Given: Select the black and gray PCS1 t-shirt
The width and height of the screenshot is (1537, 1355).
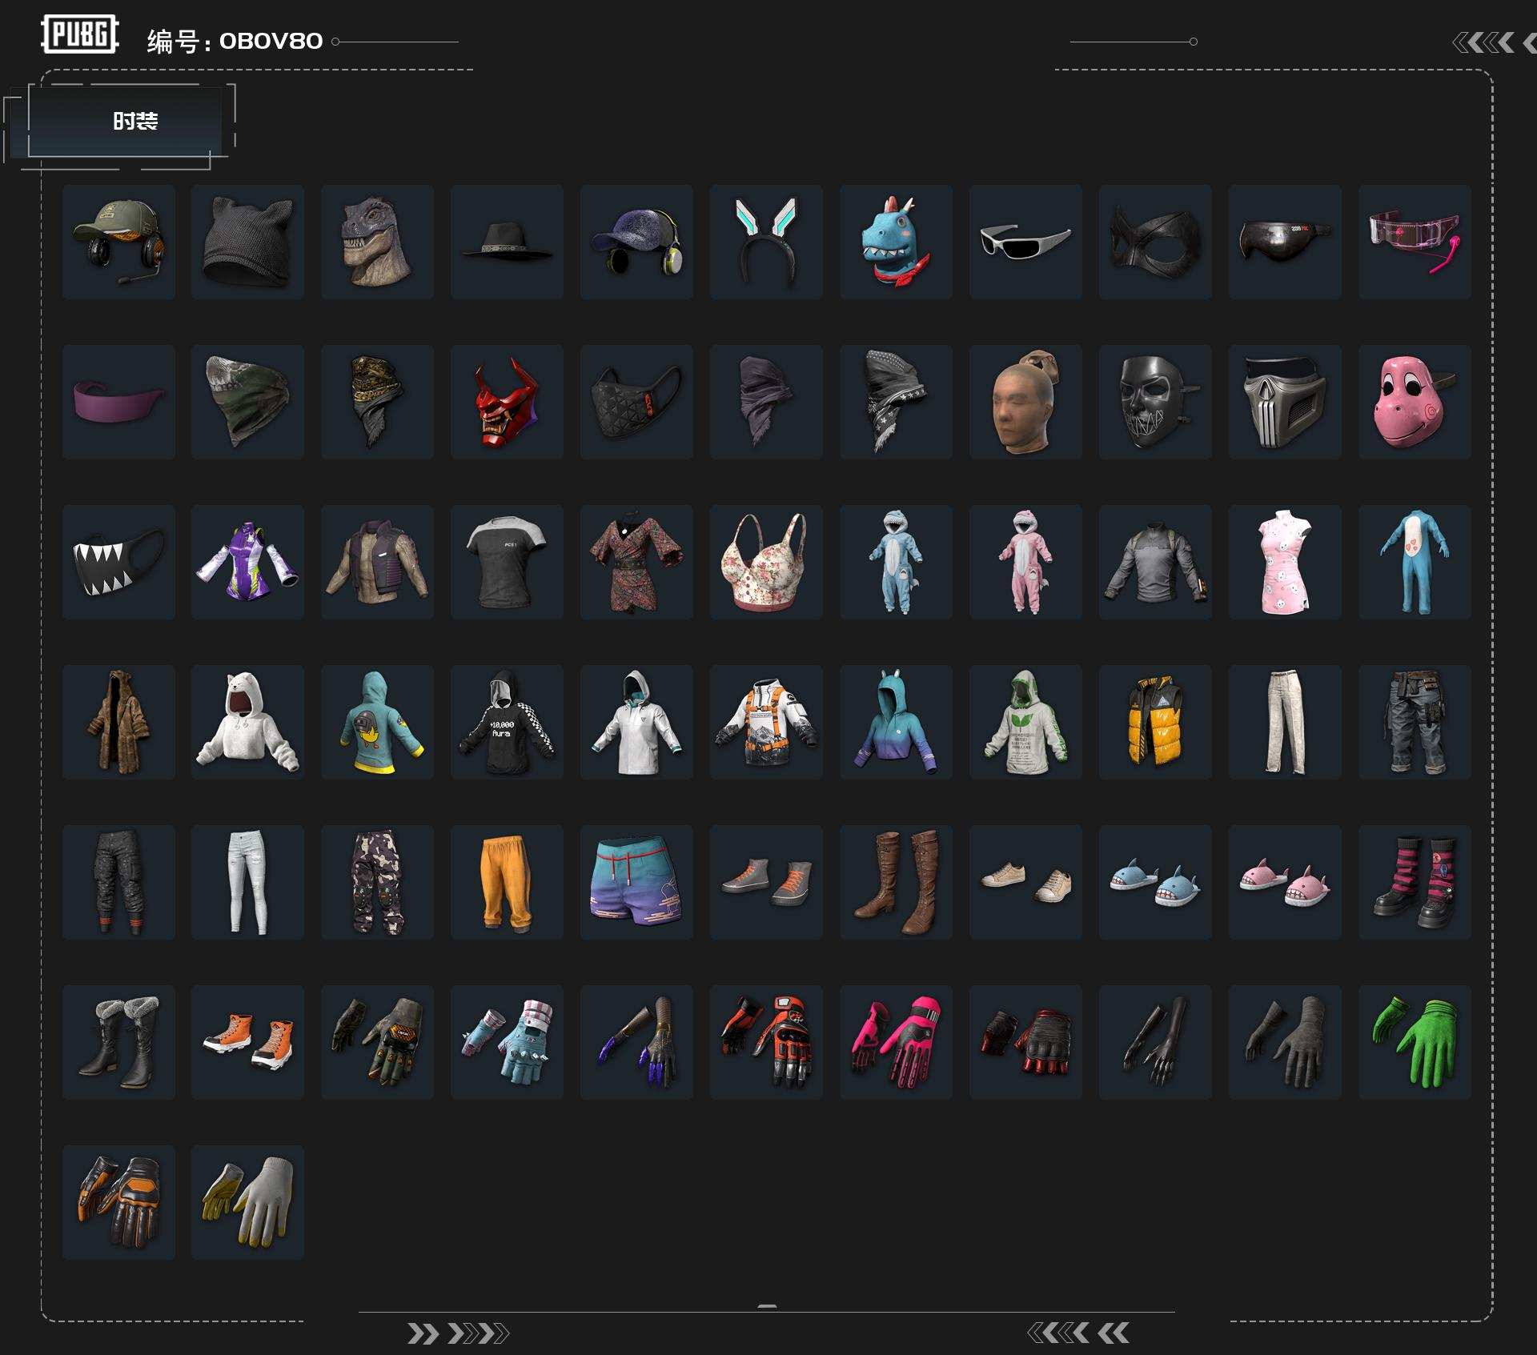Looking at the screenshot, I should pos(507,562).
